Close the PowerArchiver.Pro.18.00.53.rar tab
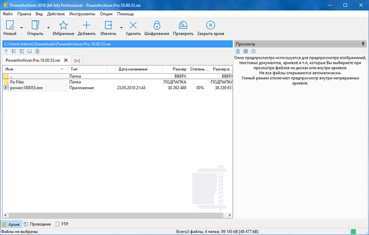 [66, 60]
